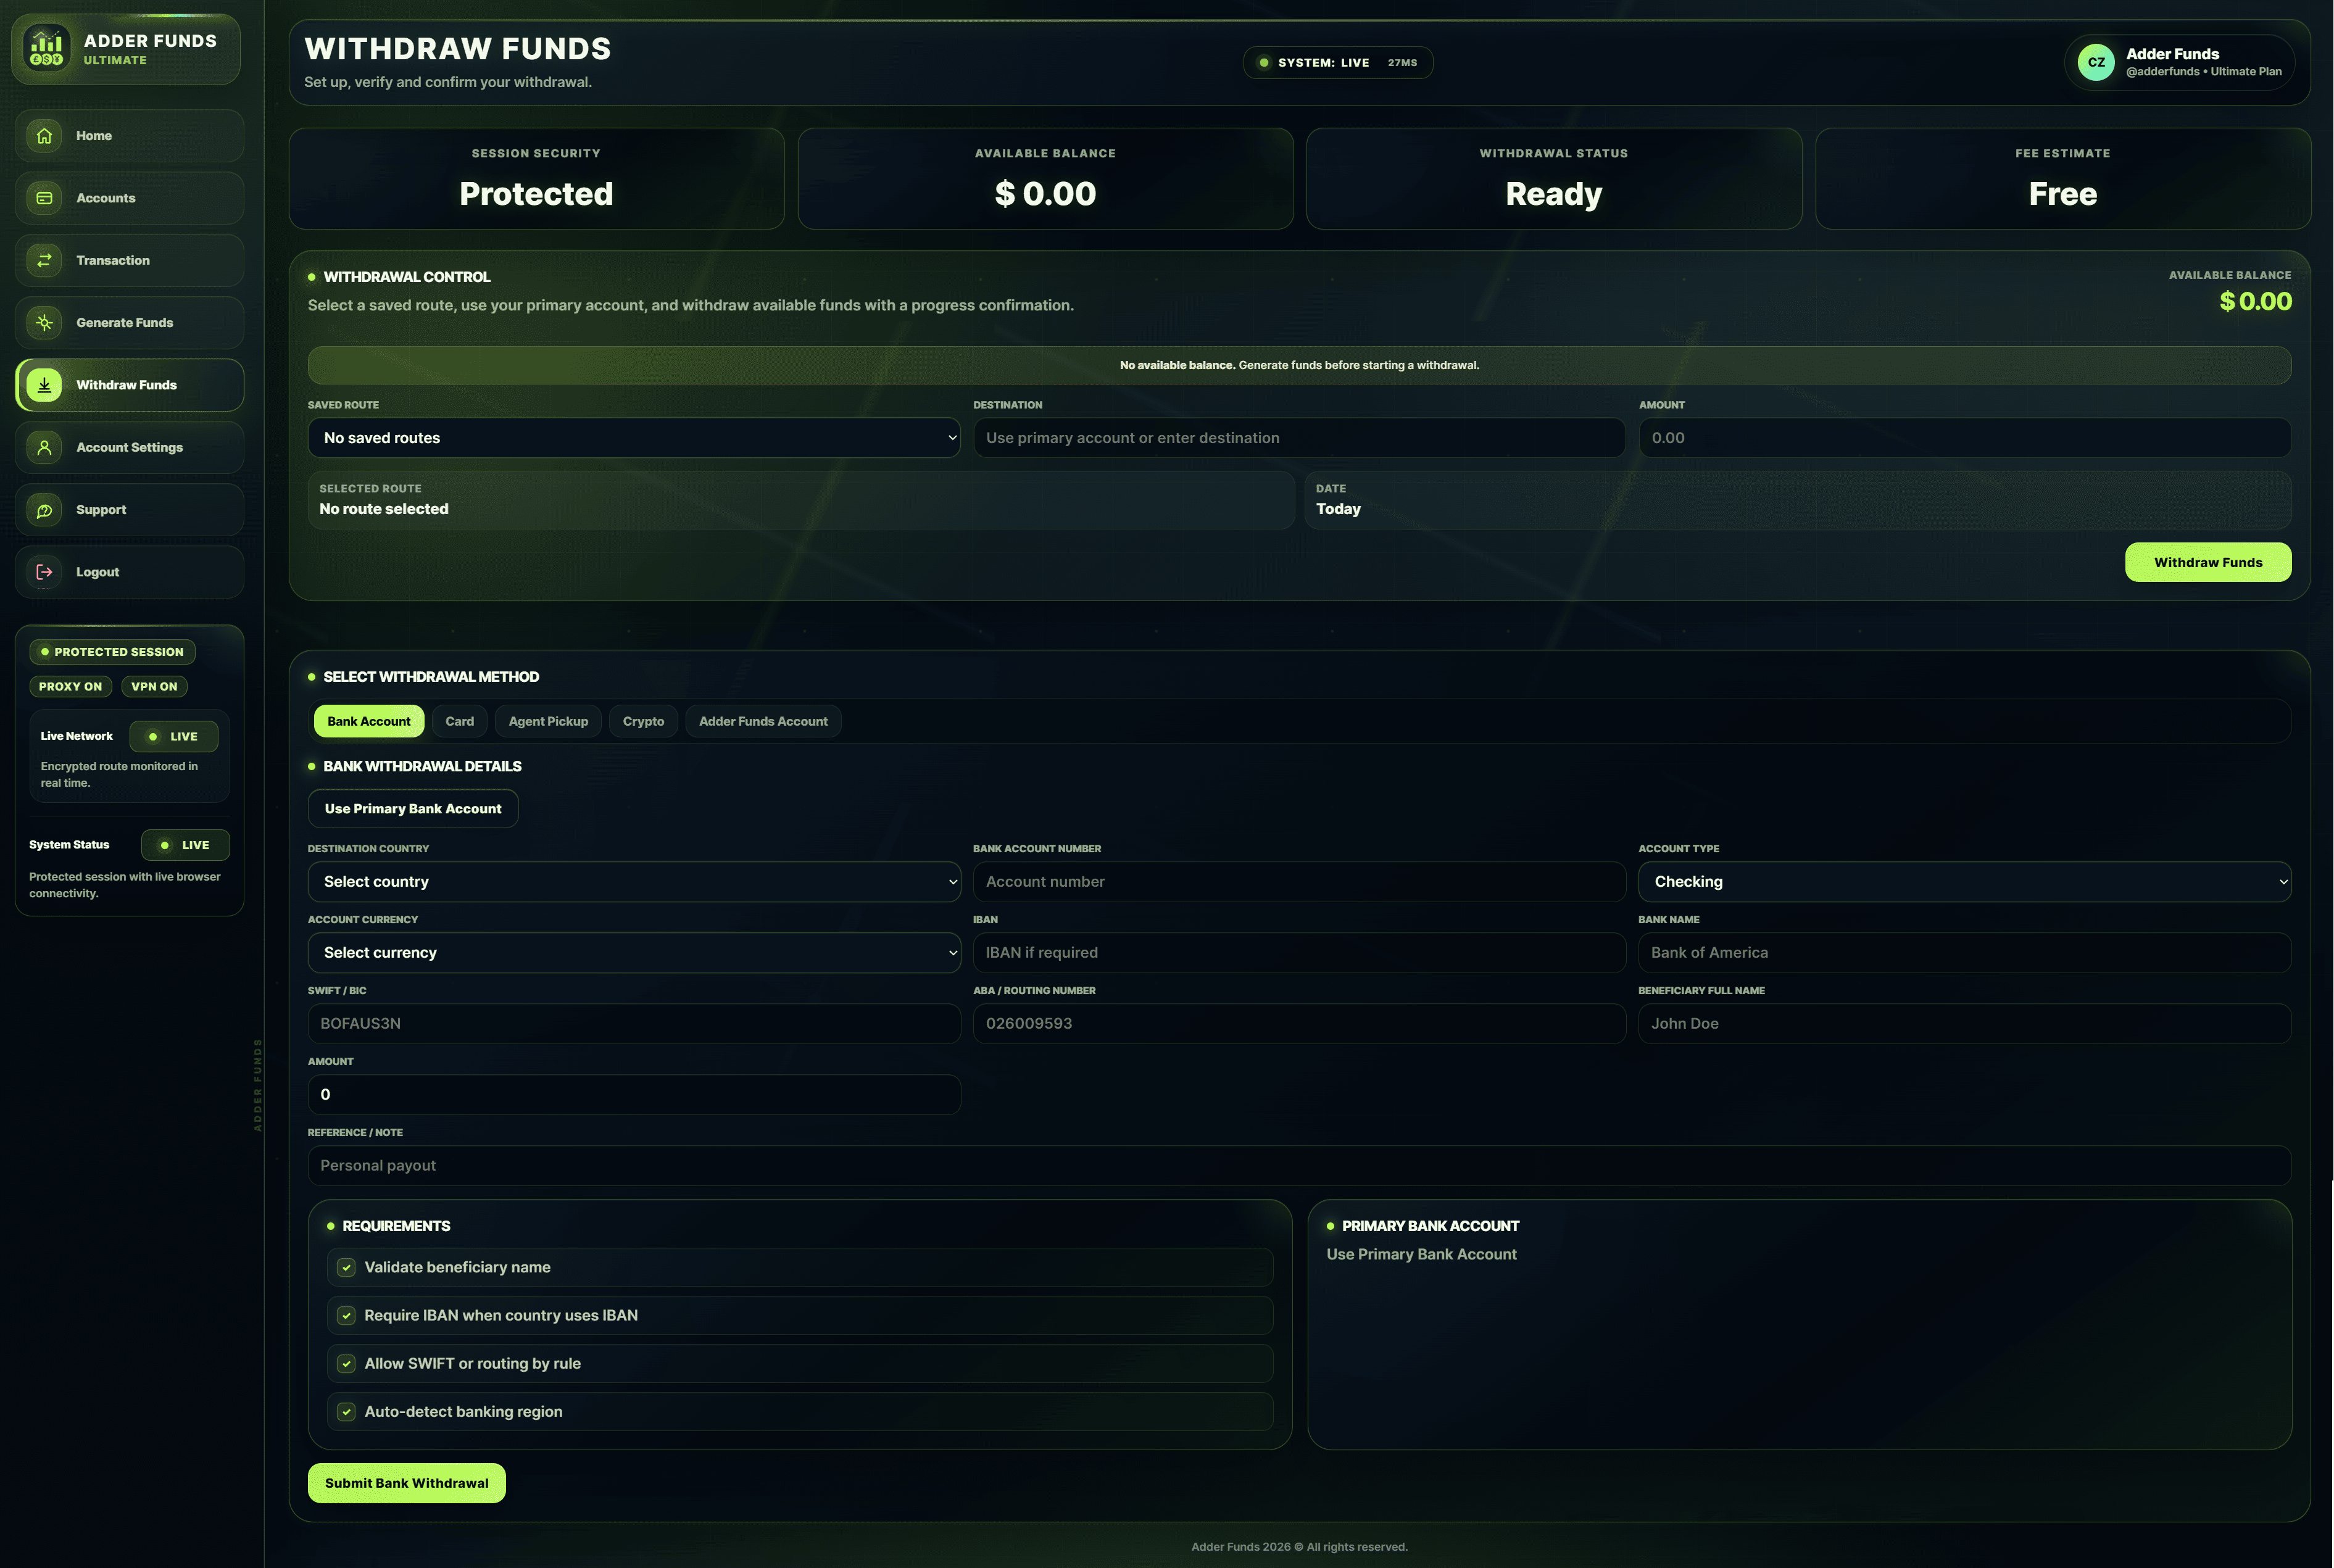
Task: Click the Beneficiary Full Name field
Action: [1964, 1024]
